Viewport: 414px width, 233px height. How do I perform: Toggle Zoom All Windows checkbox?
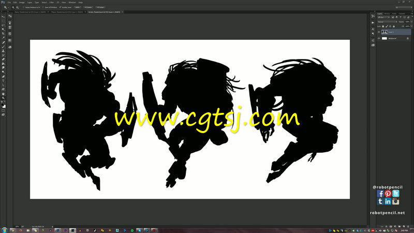(x=43, y=7)
